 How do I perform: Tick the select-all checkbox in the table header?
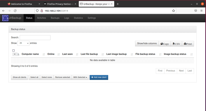click(14, 50)
